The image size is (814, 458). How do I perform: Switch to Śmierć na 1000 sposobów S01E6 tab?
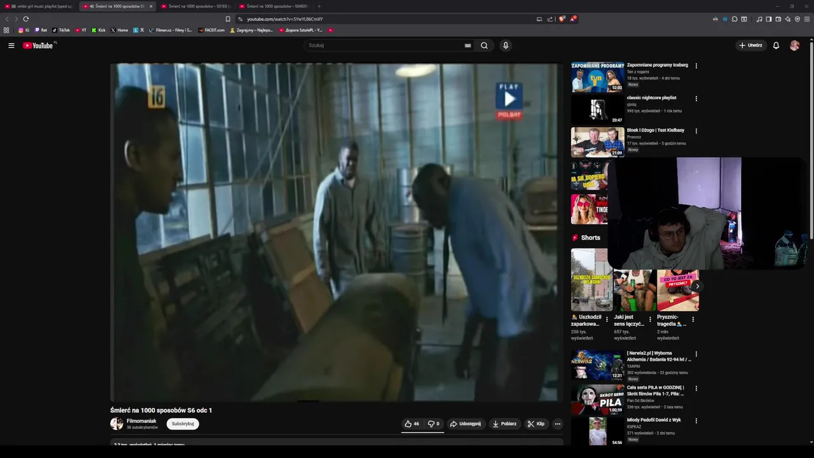click(195, 6)
